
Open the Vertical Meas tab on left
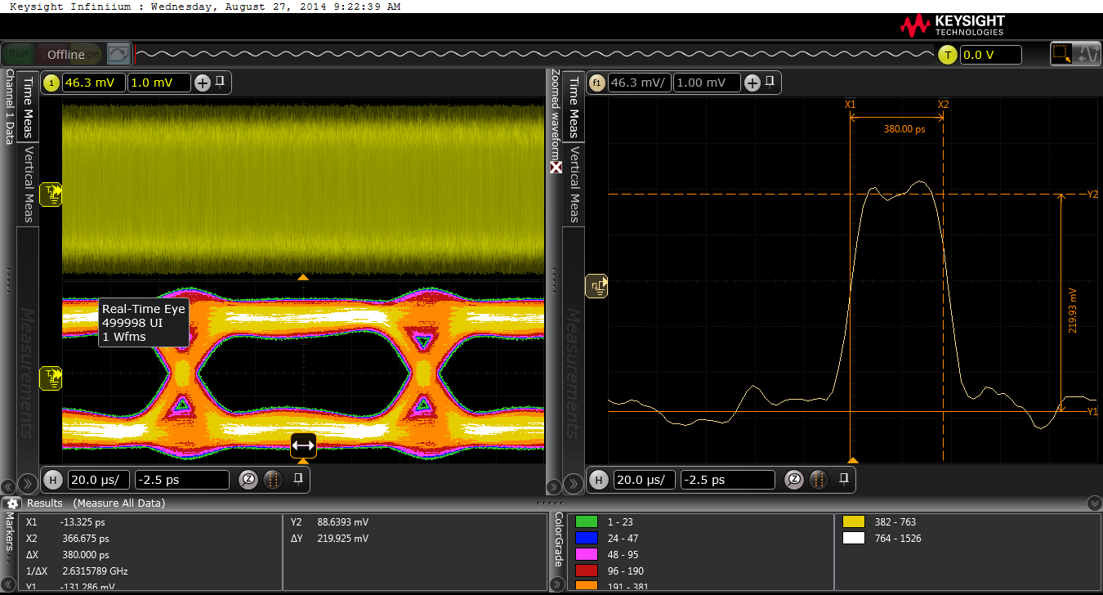tap(28, 185)
